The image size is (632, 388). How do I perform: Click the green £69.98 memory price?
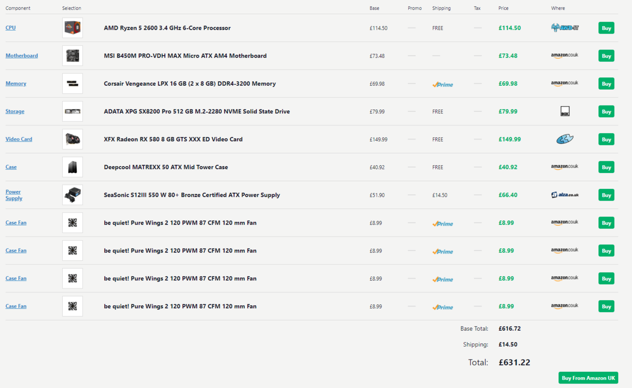(508, 84)
